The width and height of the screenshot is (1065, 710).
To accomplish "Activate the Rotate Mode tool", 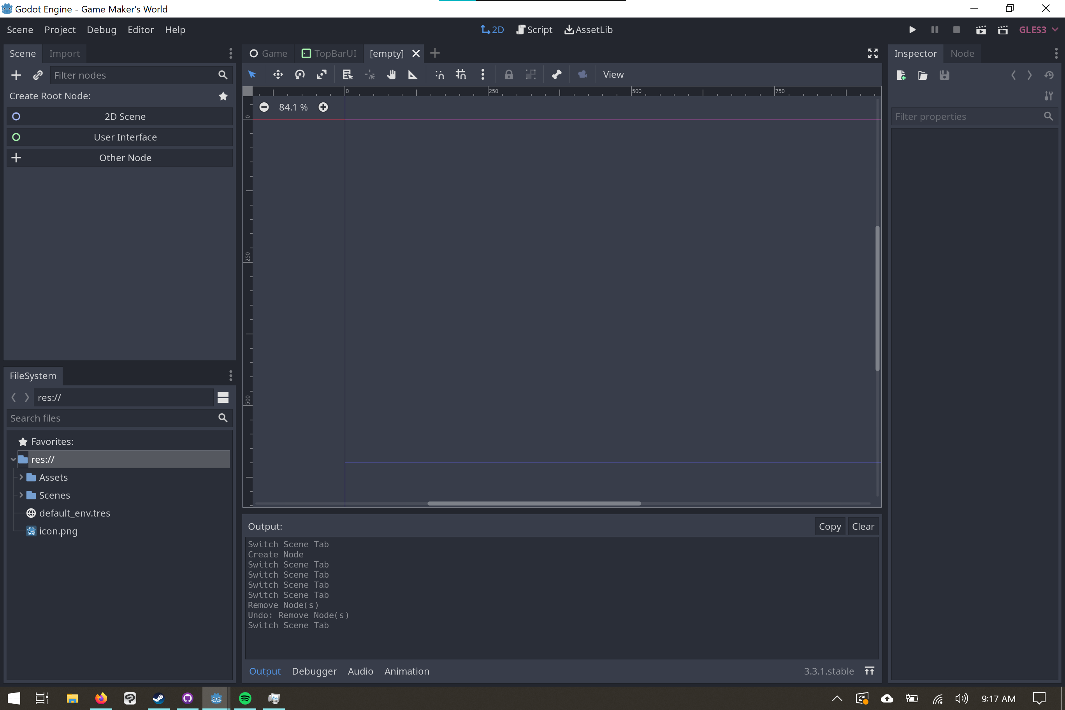I will [x=299, y=74].
